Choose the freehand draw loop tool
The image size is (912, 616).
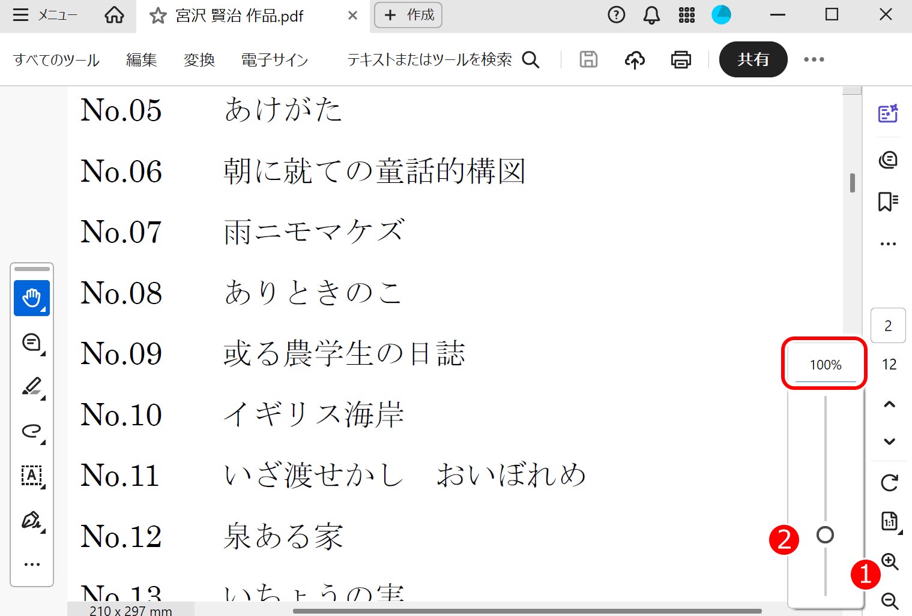[x=31, y=431]
